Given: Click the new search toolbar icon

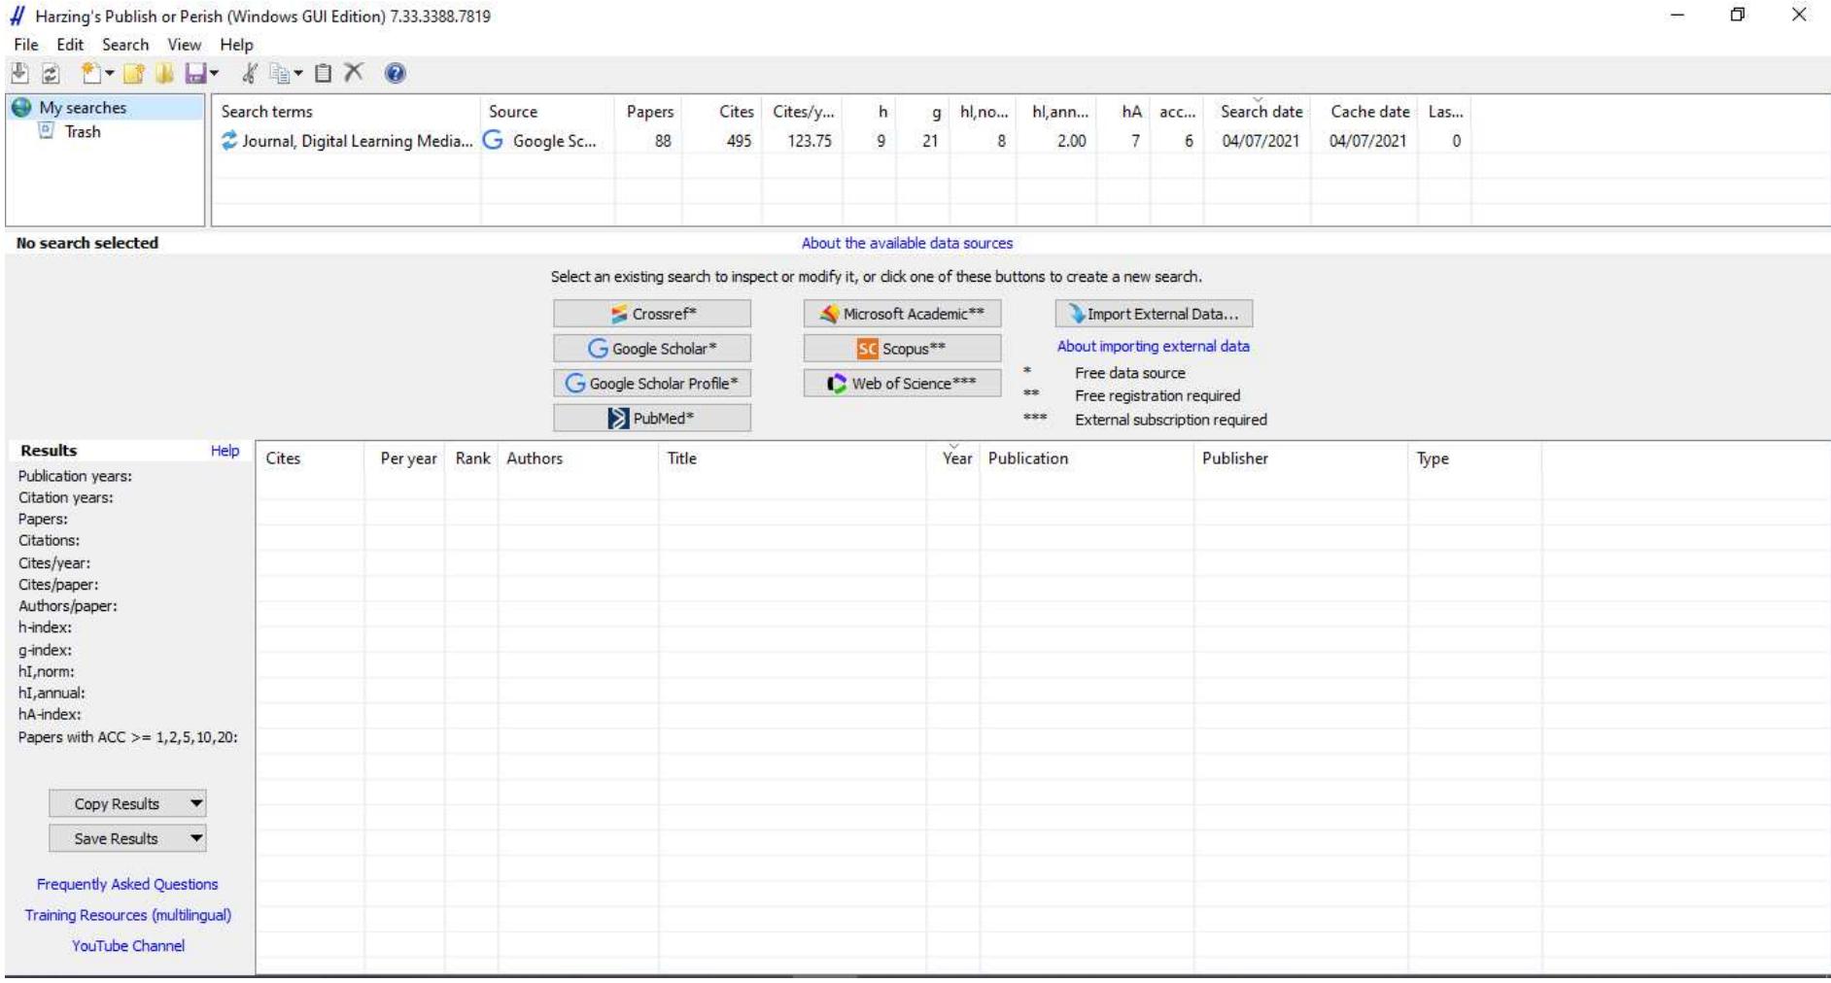Looking at the screenshot, I should coord(91,73).
